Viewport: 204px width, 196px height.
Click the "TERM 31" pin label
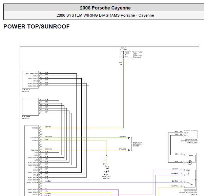point(35,140)
